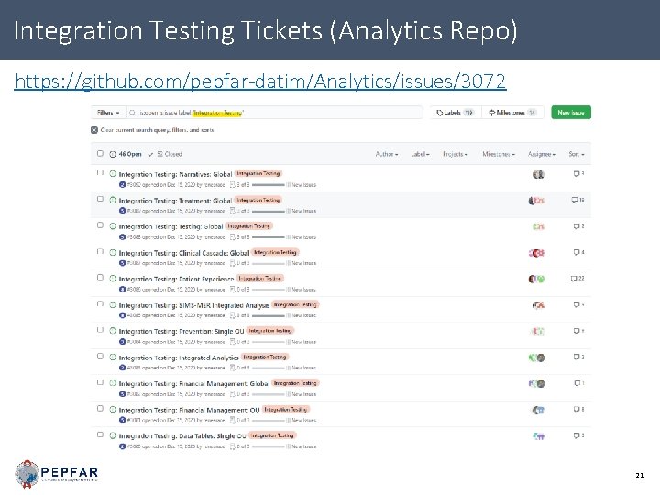
Task: Tick the checkbox for Narratives: Global issue
Action: (x=100, y=173)
